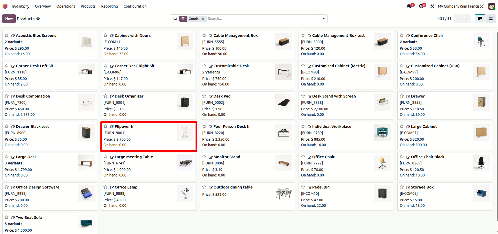498x234 pixels.
Task: Click the Search input field
Action: 263,19
